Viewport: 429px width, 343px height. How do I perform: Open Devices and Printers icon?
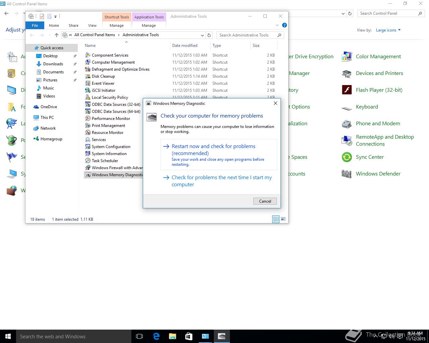point(347,73)
